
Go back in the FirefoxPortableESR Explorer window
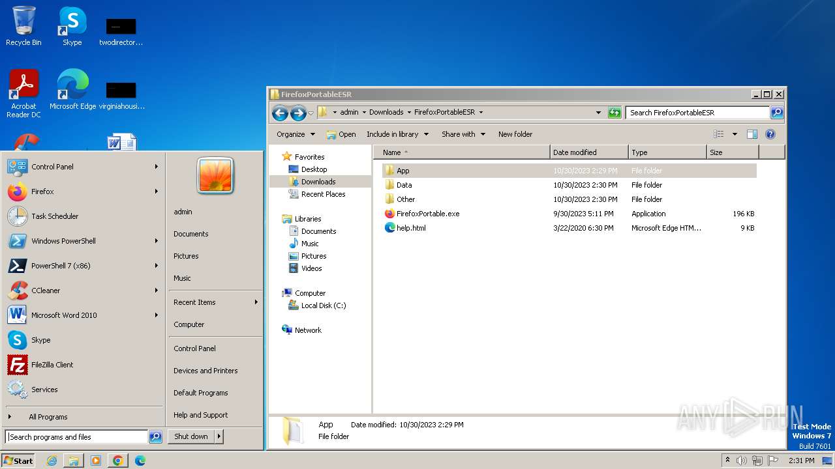point(280,113)
